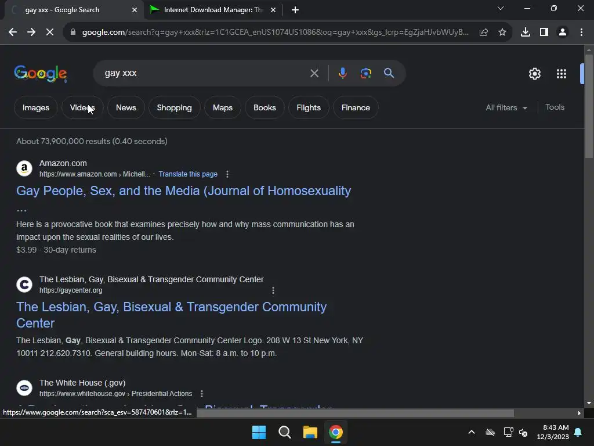
Task: Filter results by Images
Action: point(36,107)
